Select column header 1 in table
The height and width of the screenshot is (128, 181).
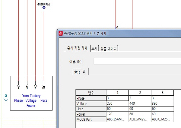117,93
